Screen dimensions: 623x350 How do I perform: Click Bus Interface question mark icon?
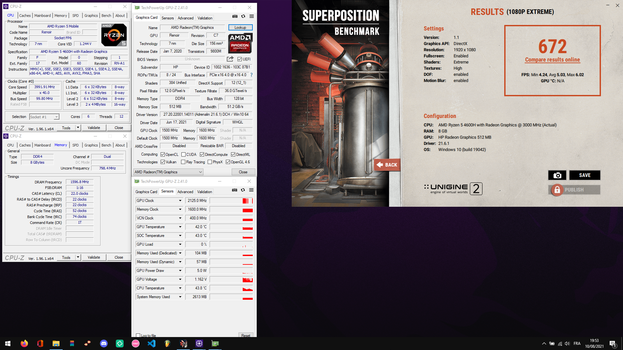coord(251,75)
